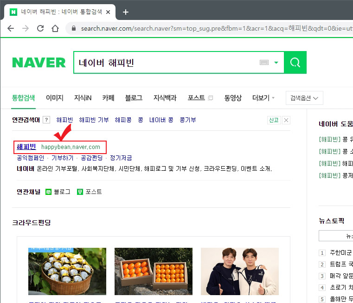
Task: Open the dried persimmon basket thumbnail
Action: pyautogui.click(x=67, y=271)
